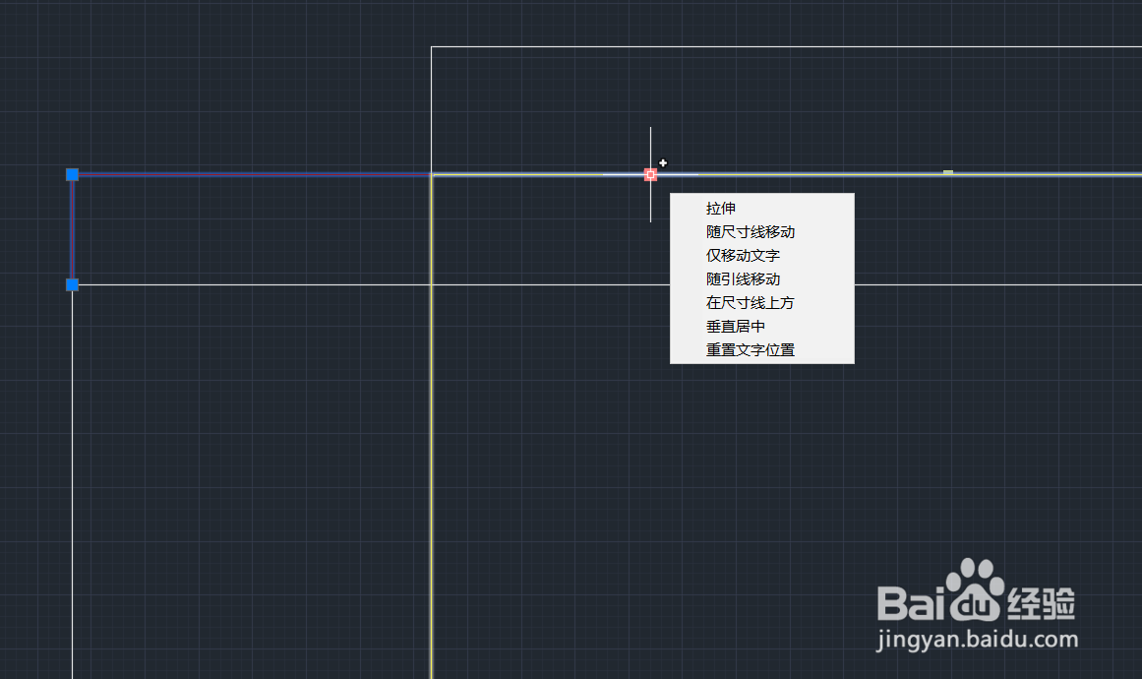
Task: Pick 在尺寸线上方 menu entry
Action: [761, 302]
